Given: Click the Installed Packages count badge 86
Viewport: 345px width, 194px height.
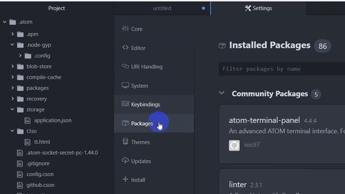Looking at the screenshot, I should point(322,46).
